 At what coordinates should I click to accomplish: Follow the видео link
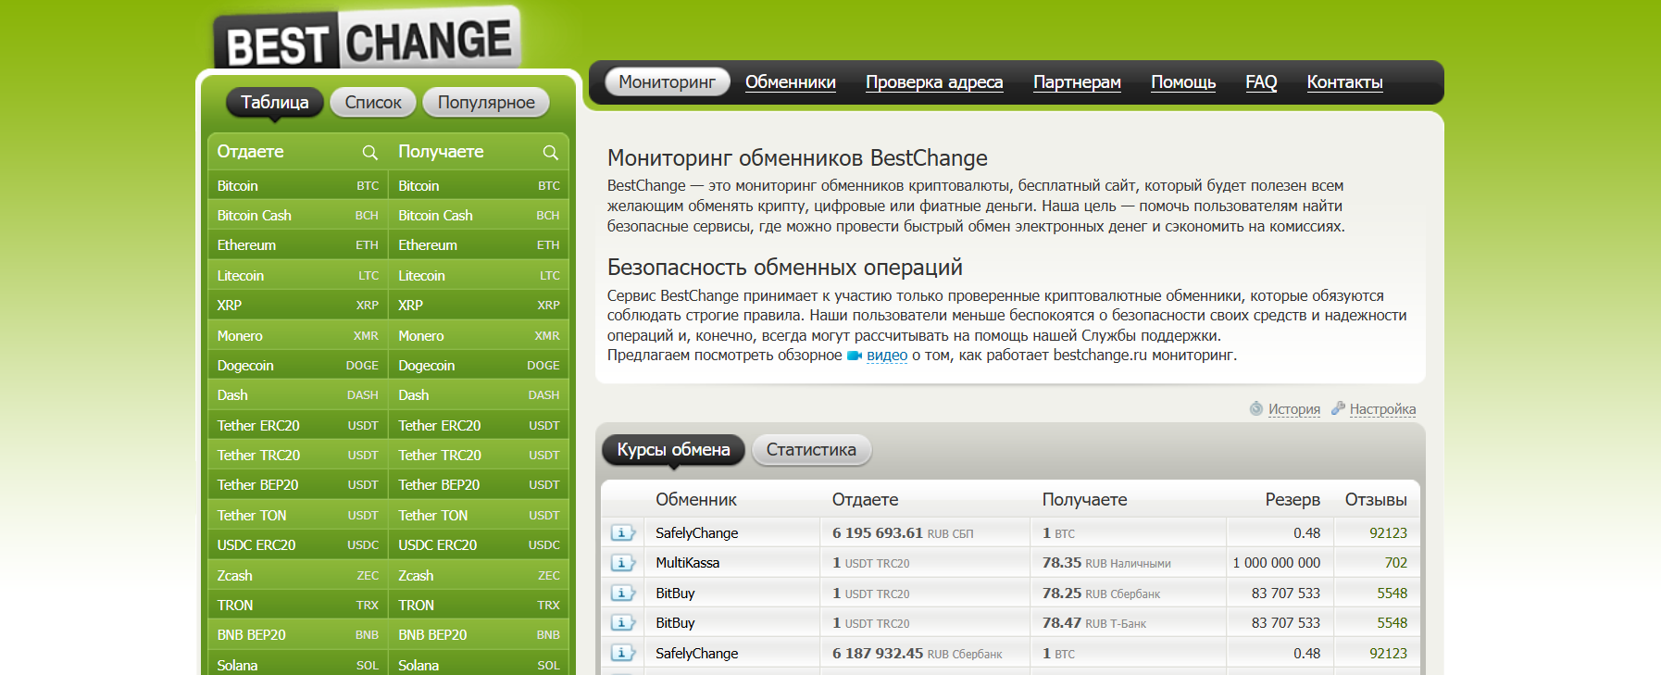pos(887,356)
